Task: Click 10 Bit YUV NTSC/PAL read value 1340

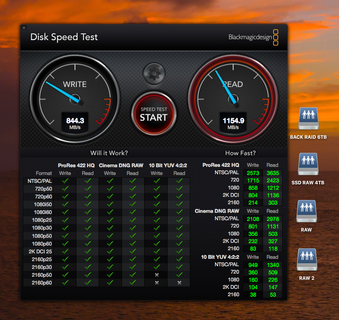Action: coord(273,265)
